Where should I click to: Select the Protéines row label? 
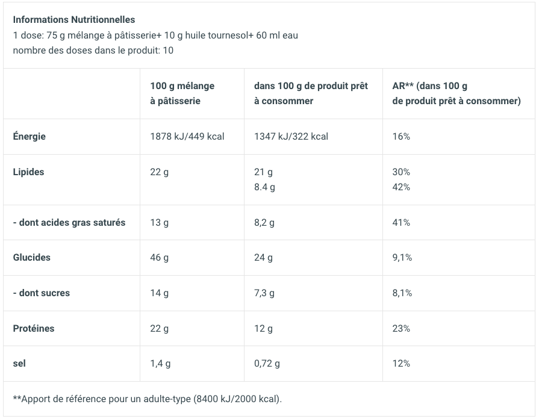(x=34, y=329)
